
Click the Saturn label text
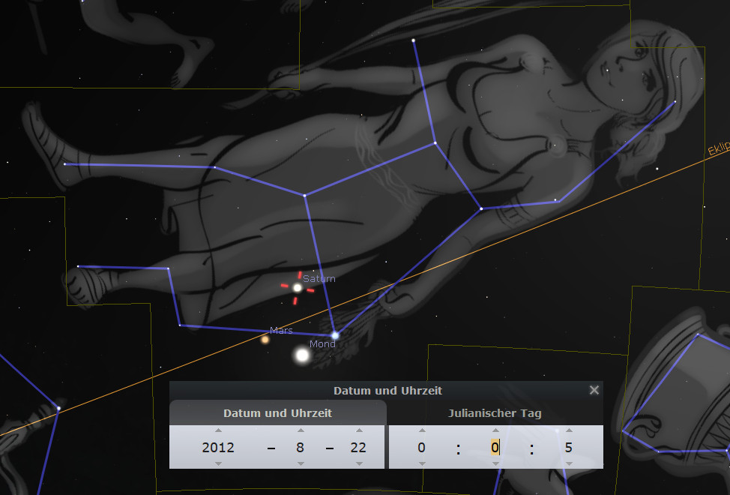(319, 278)
